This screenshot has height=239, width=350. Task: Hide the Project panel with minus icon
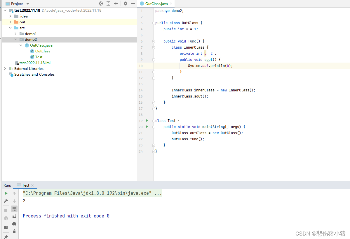coord(133,3)
